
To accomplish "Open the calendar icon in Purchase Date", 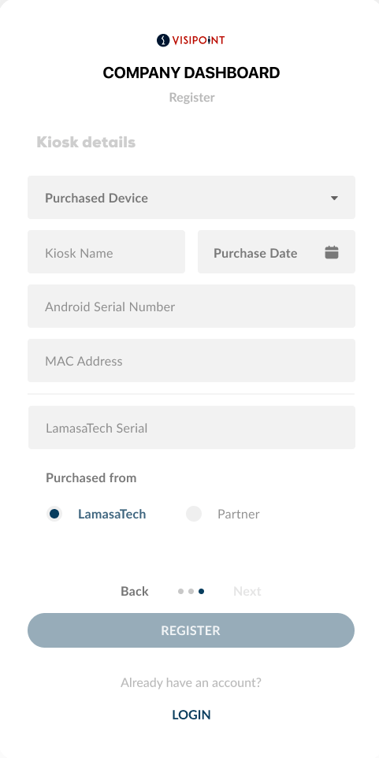I will click(x=332, y=252).
